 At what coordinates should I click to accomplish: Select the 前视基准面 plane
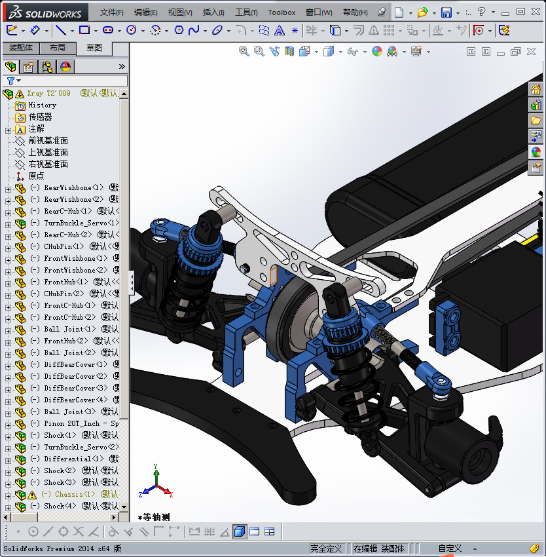48,141
